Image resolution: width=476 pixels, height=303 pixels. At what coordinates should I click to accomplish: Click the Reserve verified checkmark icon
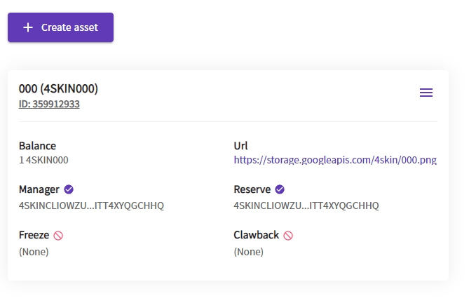pyautogui.click(x=280, y=189)
